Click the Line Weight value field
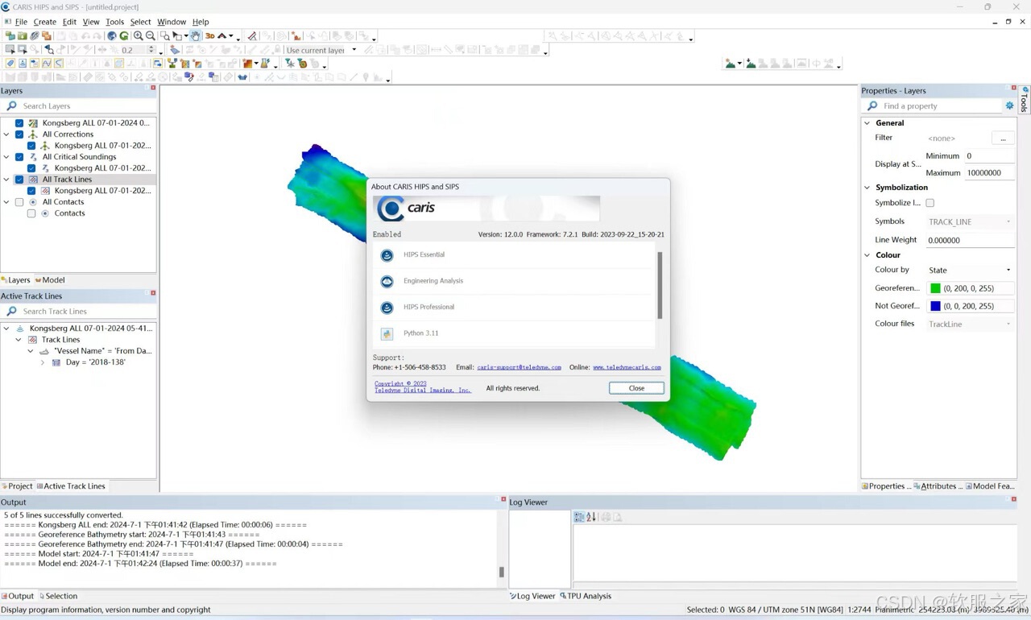Screen dimensions: 1031x620 (969, 240)
